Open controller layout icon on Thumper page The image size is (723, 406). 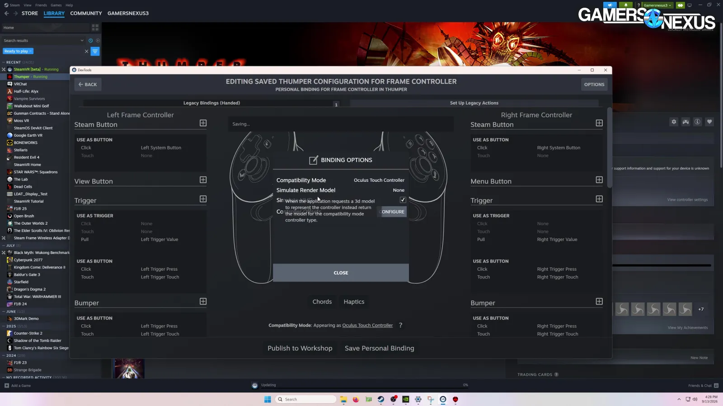(685, 122)
